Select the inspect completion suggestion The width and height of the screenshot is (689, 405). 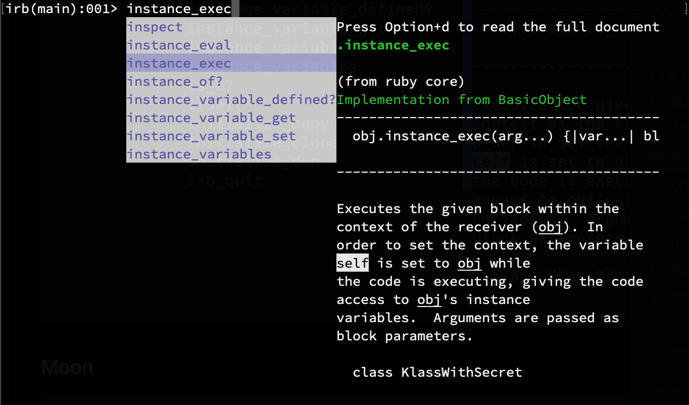tap(231, 27)
